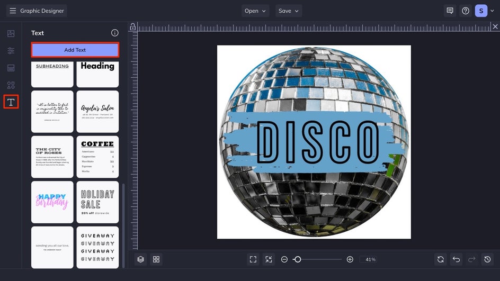Toggle the grid view icon

tap(156, 259)
